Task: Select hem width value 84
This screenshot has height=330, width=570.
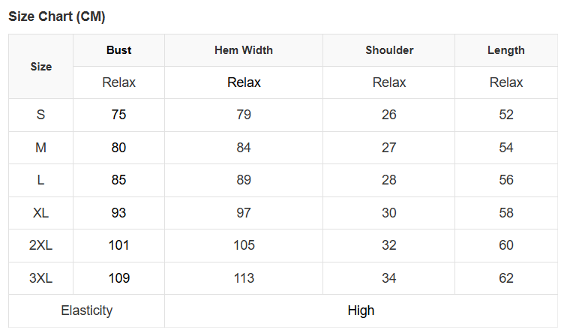Action: coord(244,148)
